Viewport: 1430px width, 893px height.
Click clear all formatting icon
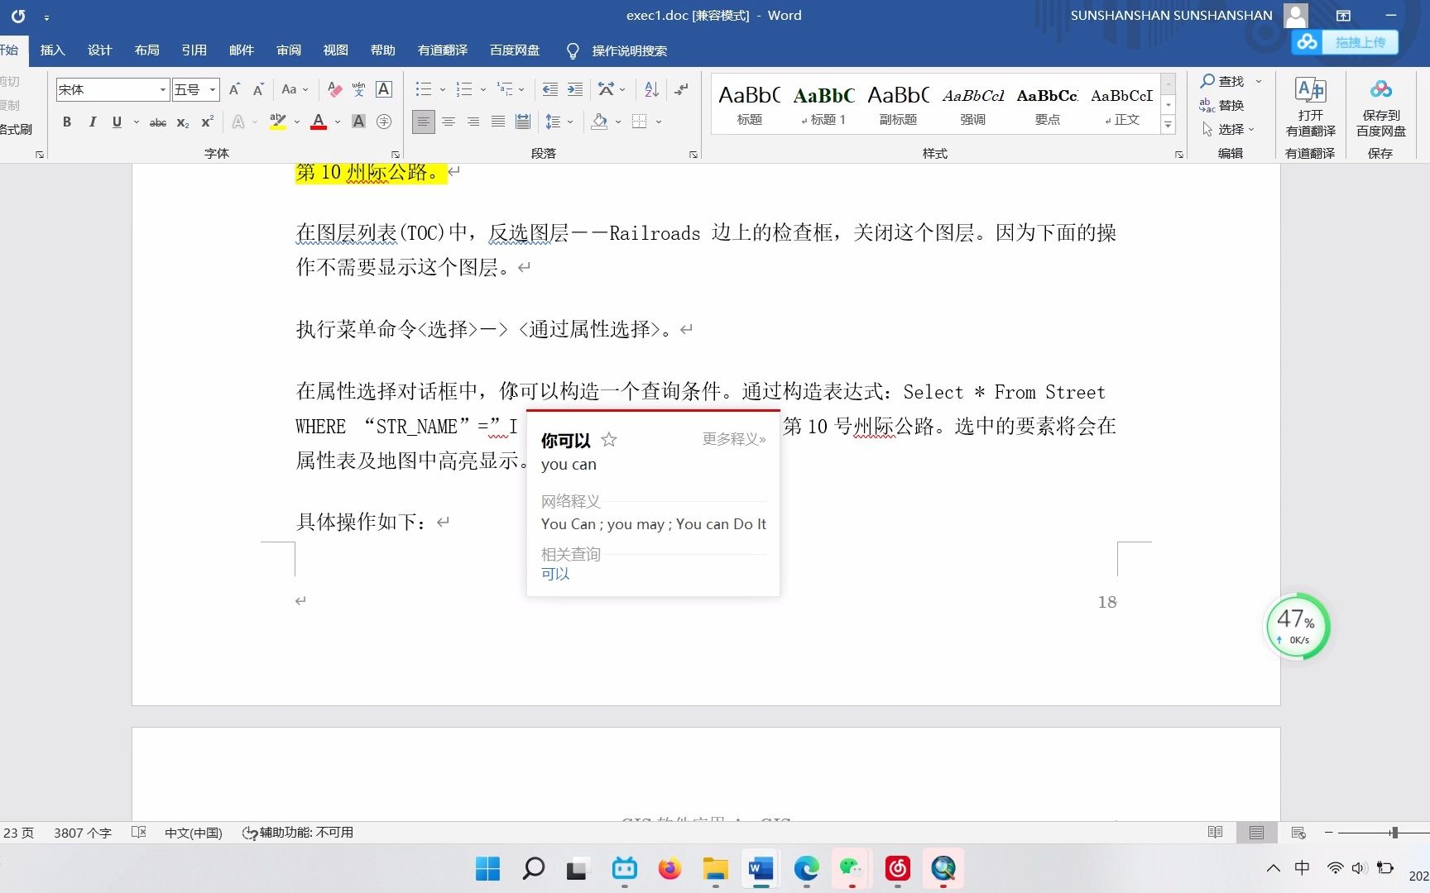(x=334, y=89)
